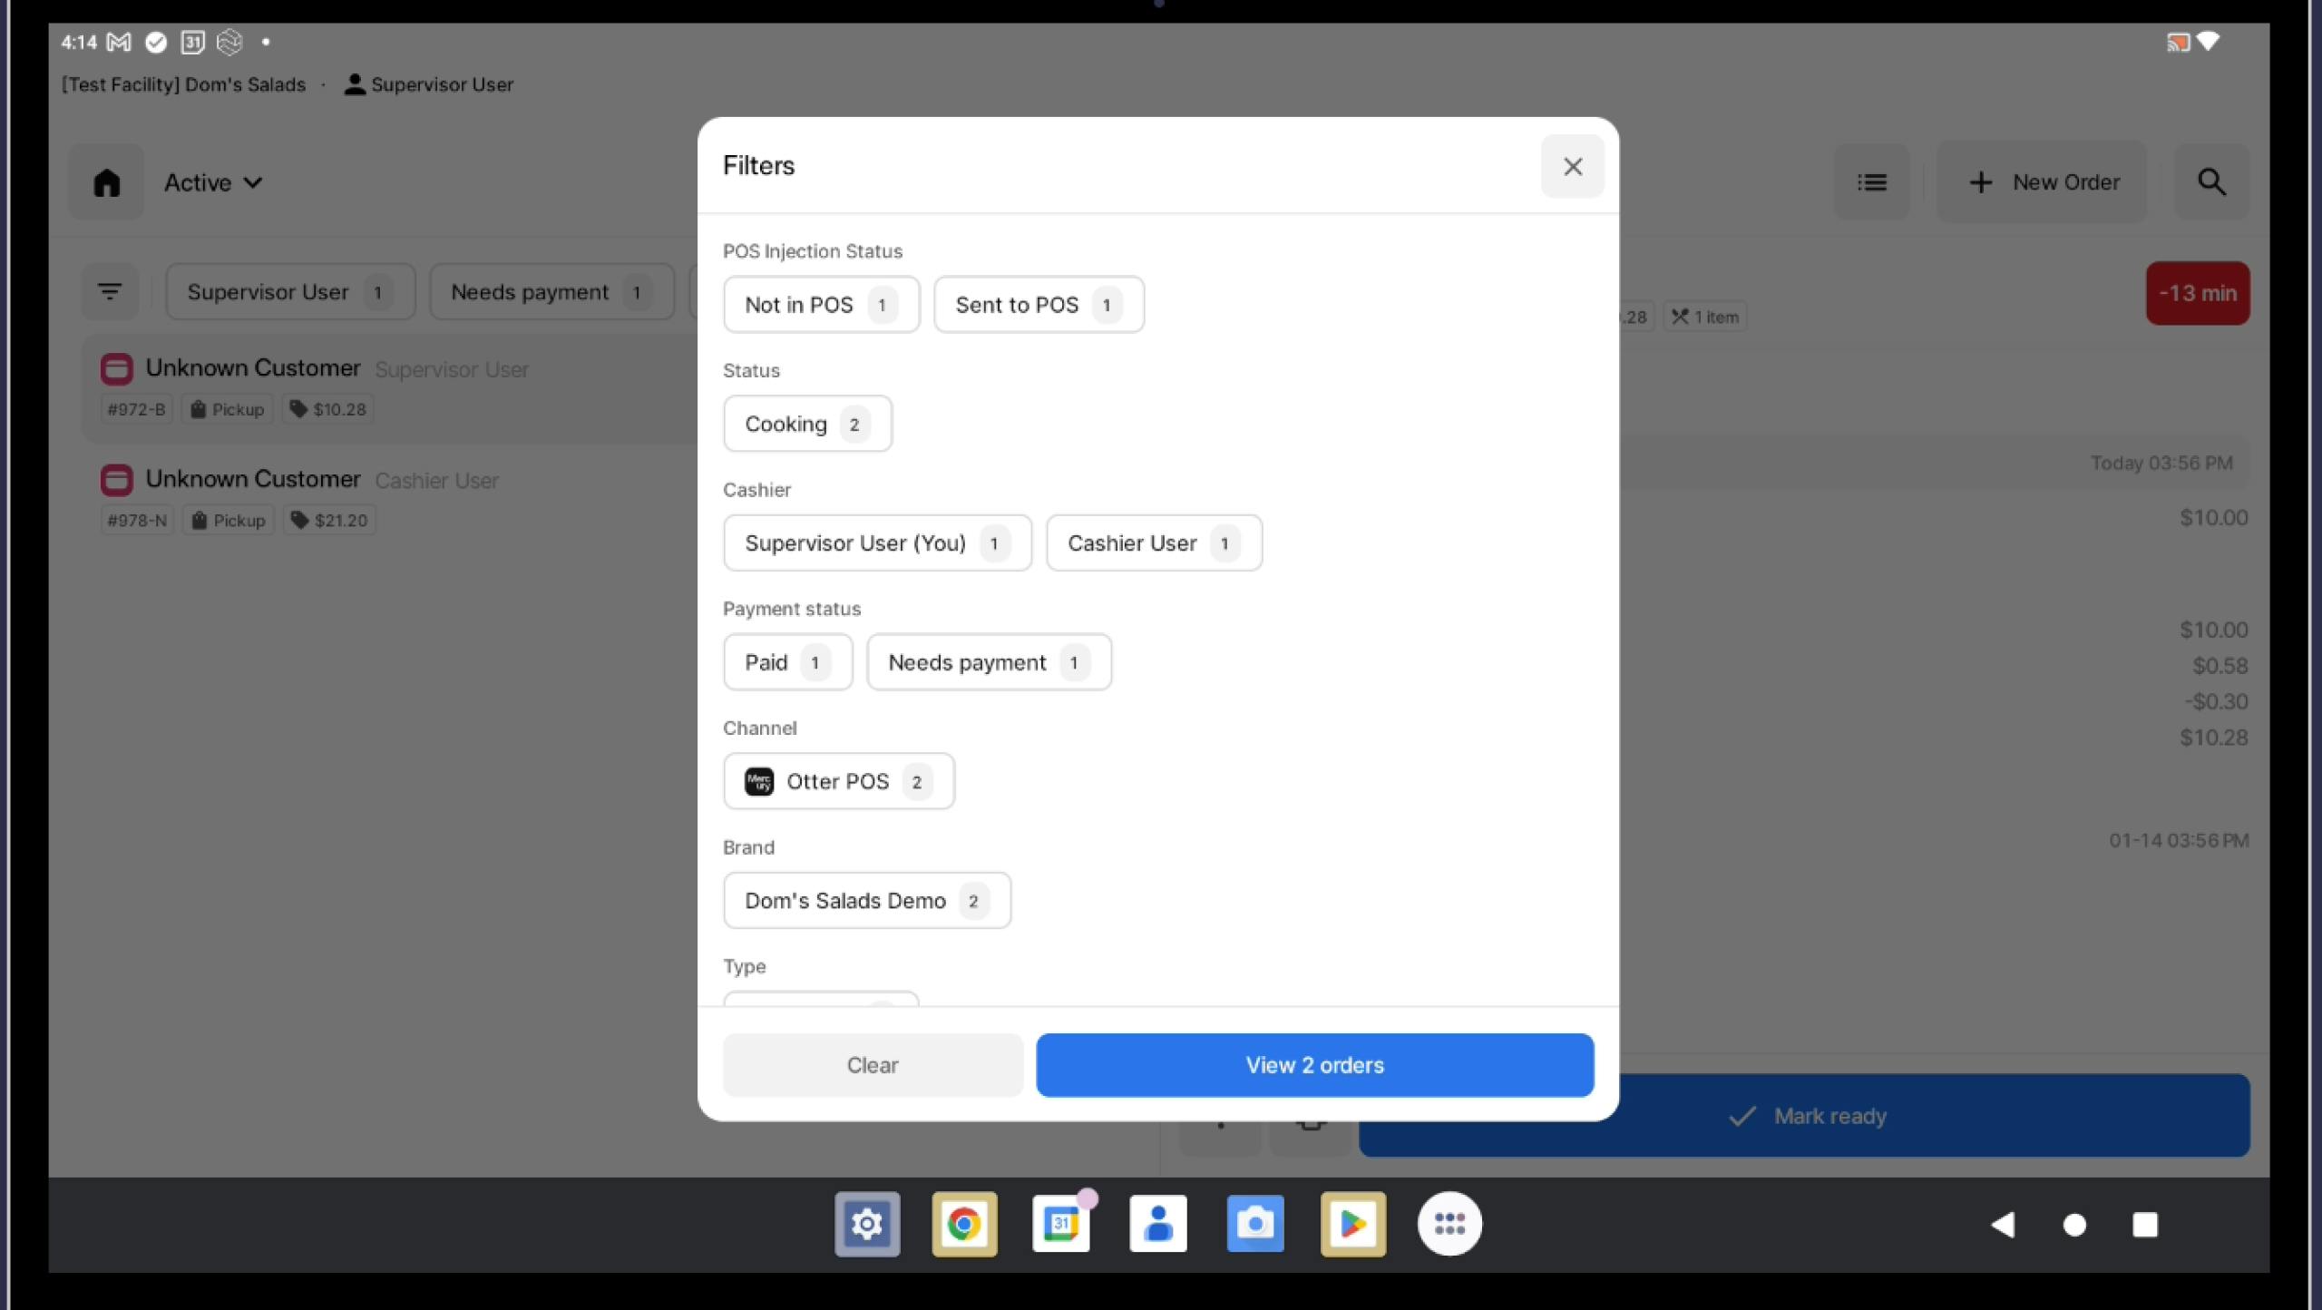The height and width of the screenshot is (1310, 2322).
Task: Open the search magnifier icon
Action: point(2211,182)
